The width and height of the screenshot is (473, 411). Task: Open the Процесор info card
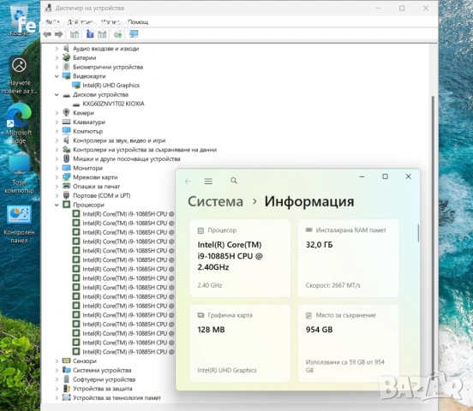[240, 258]
